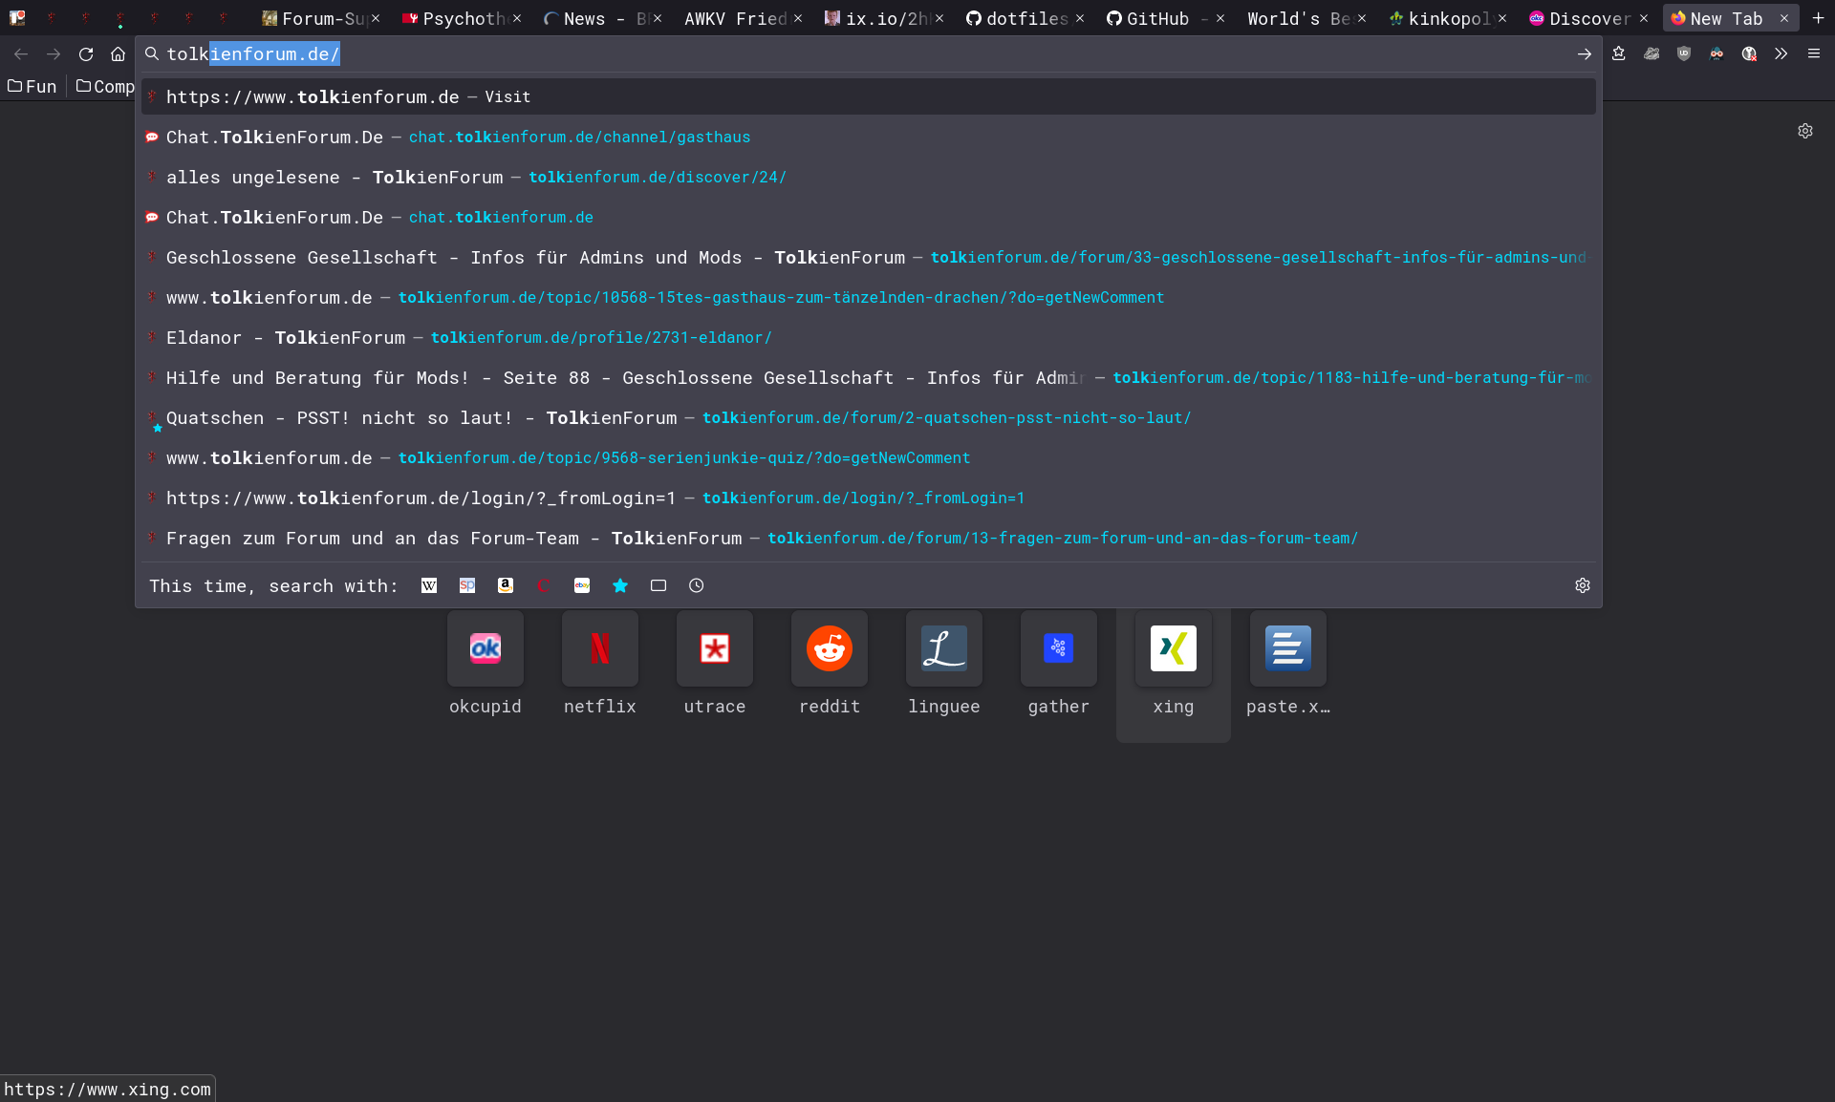Open the serienjunkie-quiz suggestion

(x=868, y=457)
